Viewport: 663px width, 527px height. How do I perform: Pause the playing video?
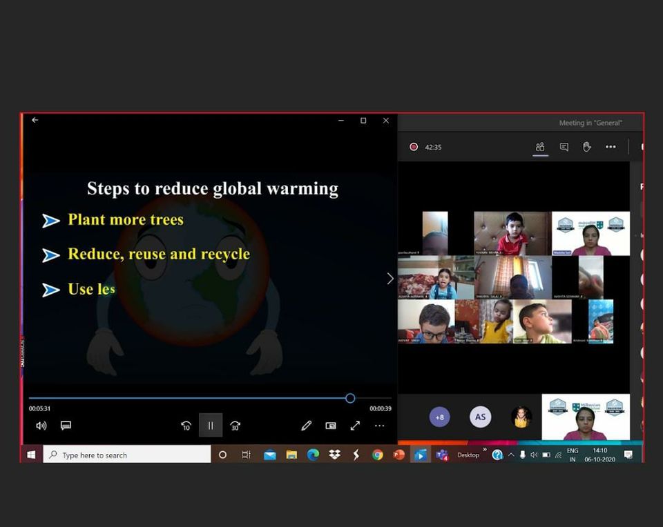(211, 426)
